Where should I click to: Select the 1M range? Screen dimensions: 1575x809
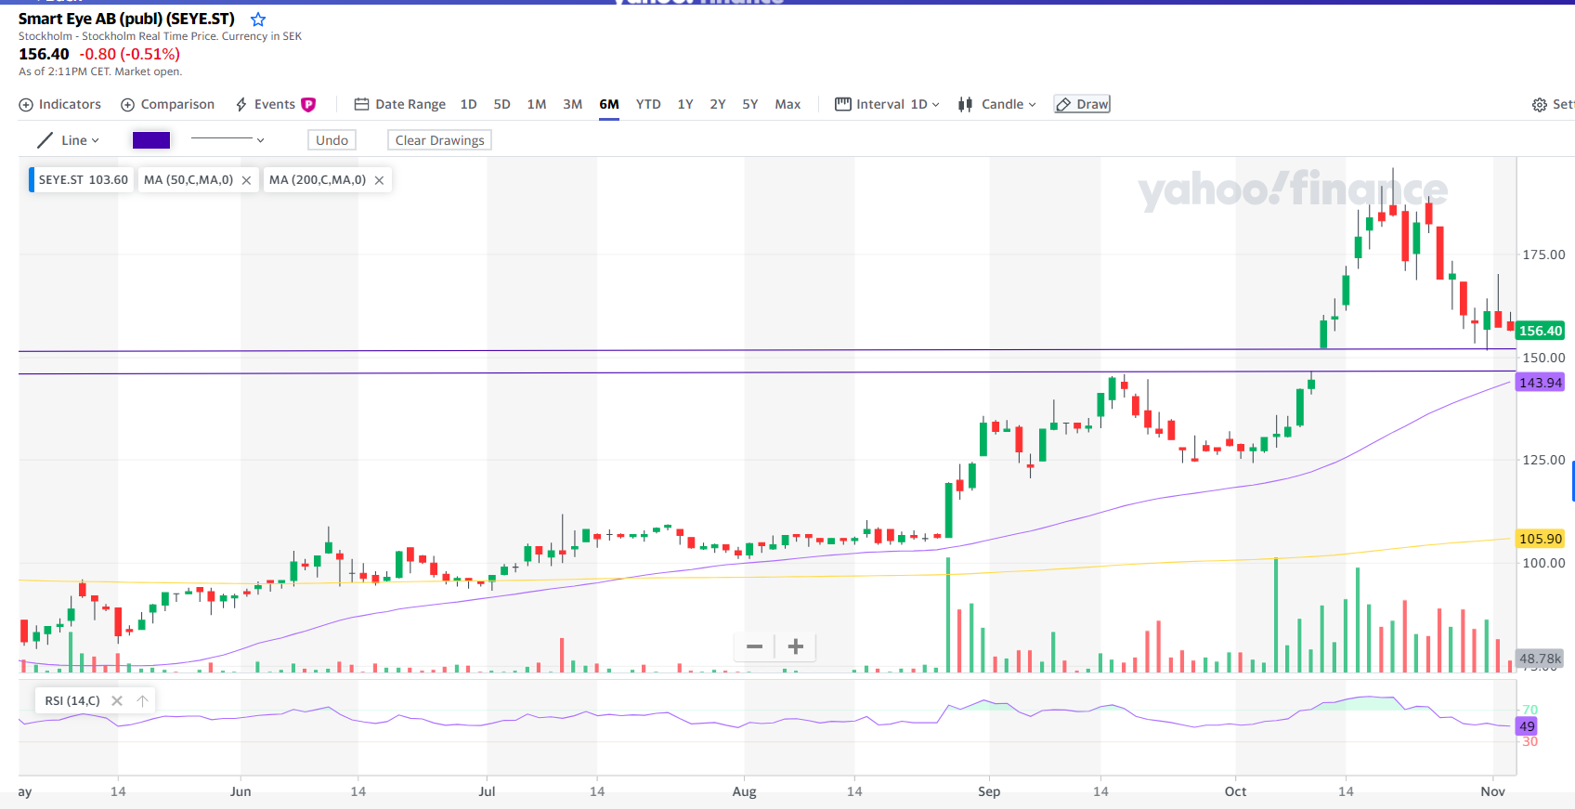click(537, 104)
